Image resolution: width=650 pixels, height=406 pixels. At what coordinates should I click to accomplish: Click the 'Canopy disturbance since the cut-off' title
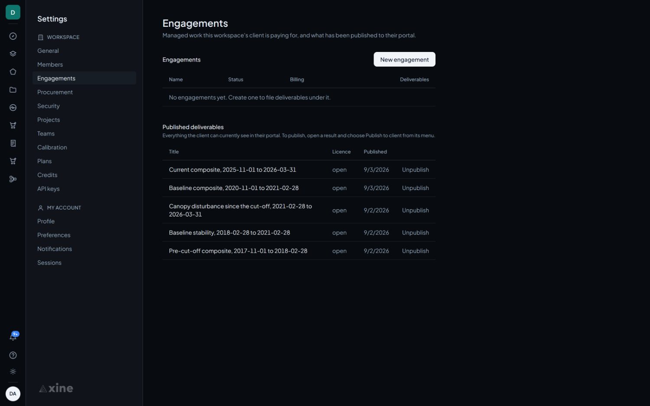(x=240, y=210)
